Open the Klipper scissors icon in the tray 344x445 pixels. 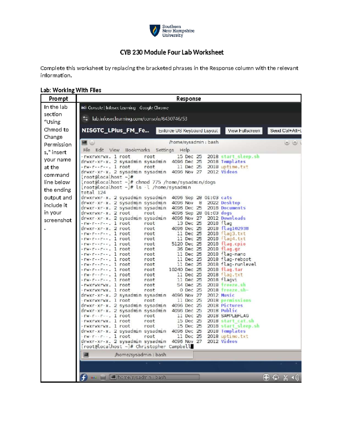(x=285, y=377)
